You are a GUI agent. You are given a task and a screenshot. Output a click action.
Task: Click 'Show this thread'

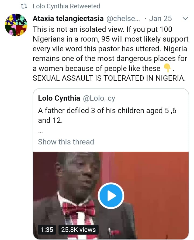point(66,142)
